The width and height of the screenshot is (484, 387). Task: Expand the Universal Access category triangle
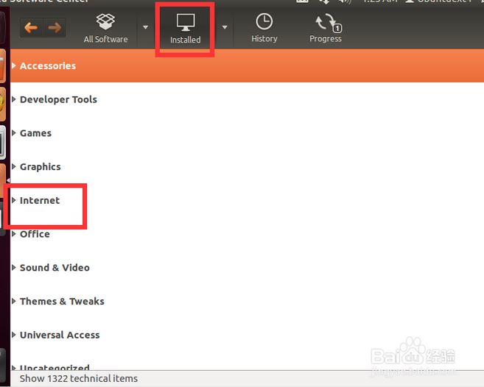click(14, 335)
